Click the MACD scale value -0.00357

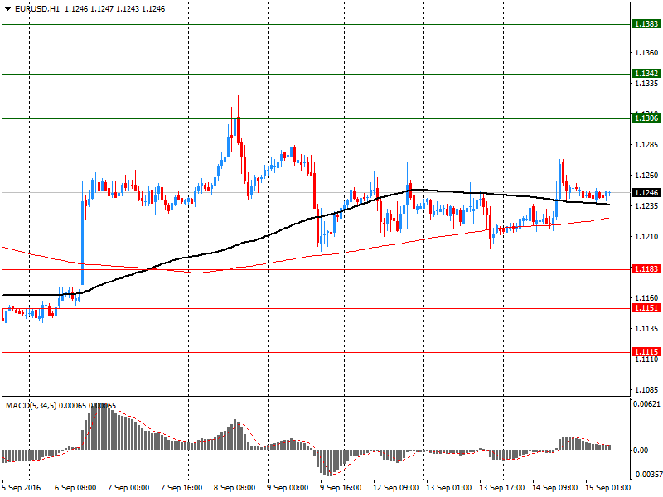pos(647,475)
